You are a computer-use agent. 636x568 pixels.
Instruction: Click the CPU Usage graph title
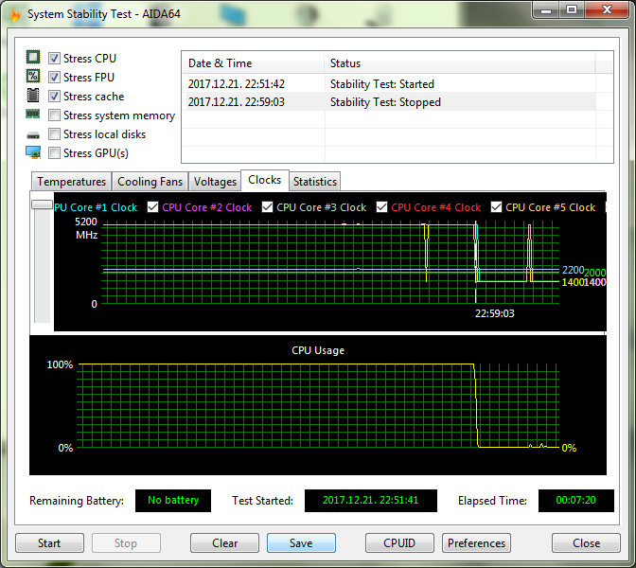(318, 350)
